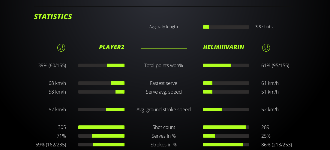Select the Avg. ground stroke speed label
This screenshot has height=150, width=330.
(x=163, y=109)
